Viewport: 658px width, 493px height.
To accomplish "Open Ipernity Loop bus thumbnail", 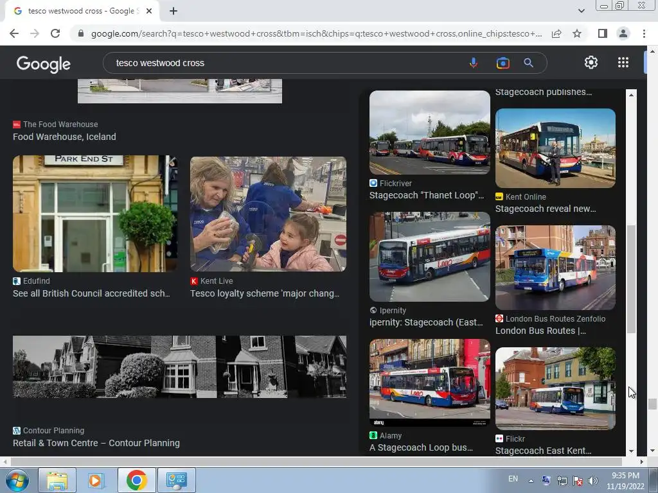I will pos(430,257).
